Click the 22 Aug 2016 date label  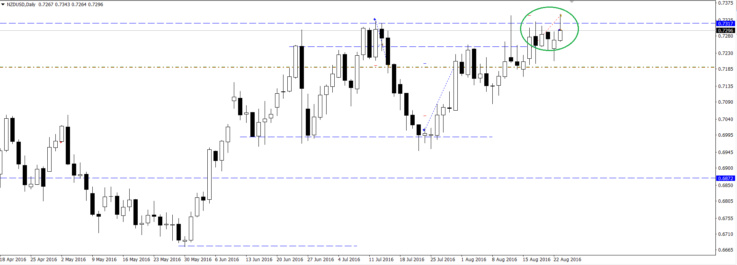[567, 260]
